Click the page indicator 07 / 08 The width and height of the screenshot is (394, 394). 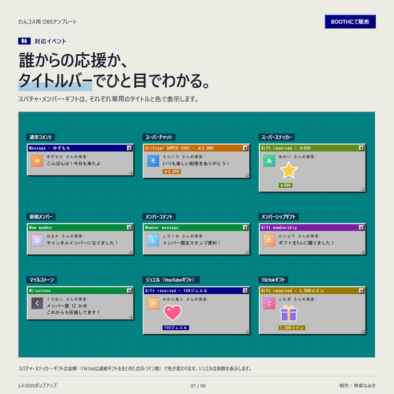[x=198, y=386]
